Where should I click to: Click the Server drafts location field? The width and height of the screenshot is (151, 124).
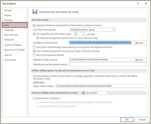pyautogui.click(x=101, y=86)
